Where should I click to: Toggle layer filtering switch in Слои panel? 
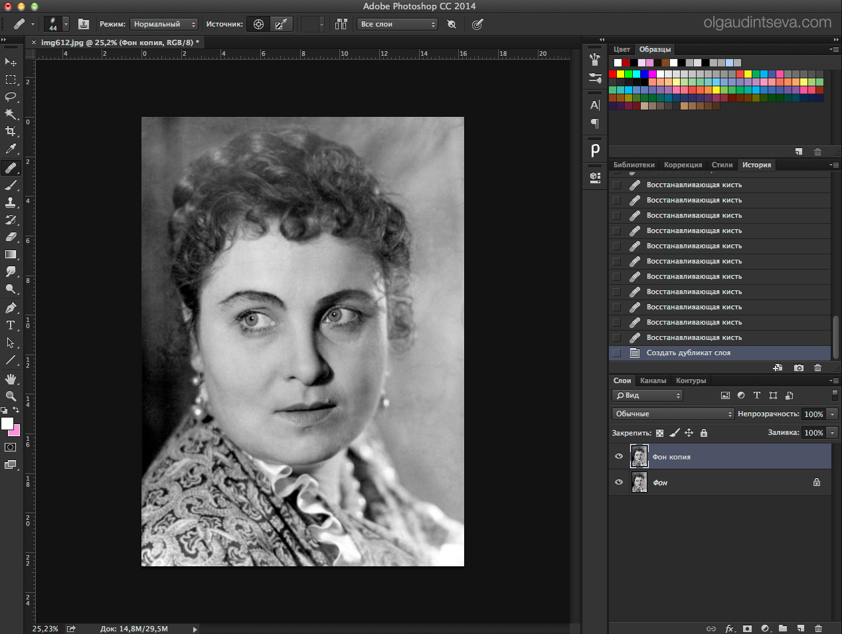(x=835, y=395)
